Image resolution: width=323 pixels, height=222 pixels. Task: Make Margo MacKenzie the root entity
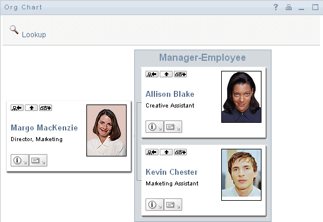(x=17, y=107)
